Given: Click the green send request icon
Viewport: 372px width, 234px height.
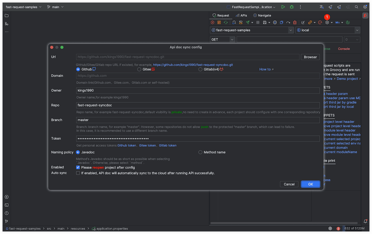Looking at the screenshot, I should (248, 23).
